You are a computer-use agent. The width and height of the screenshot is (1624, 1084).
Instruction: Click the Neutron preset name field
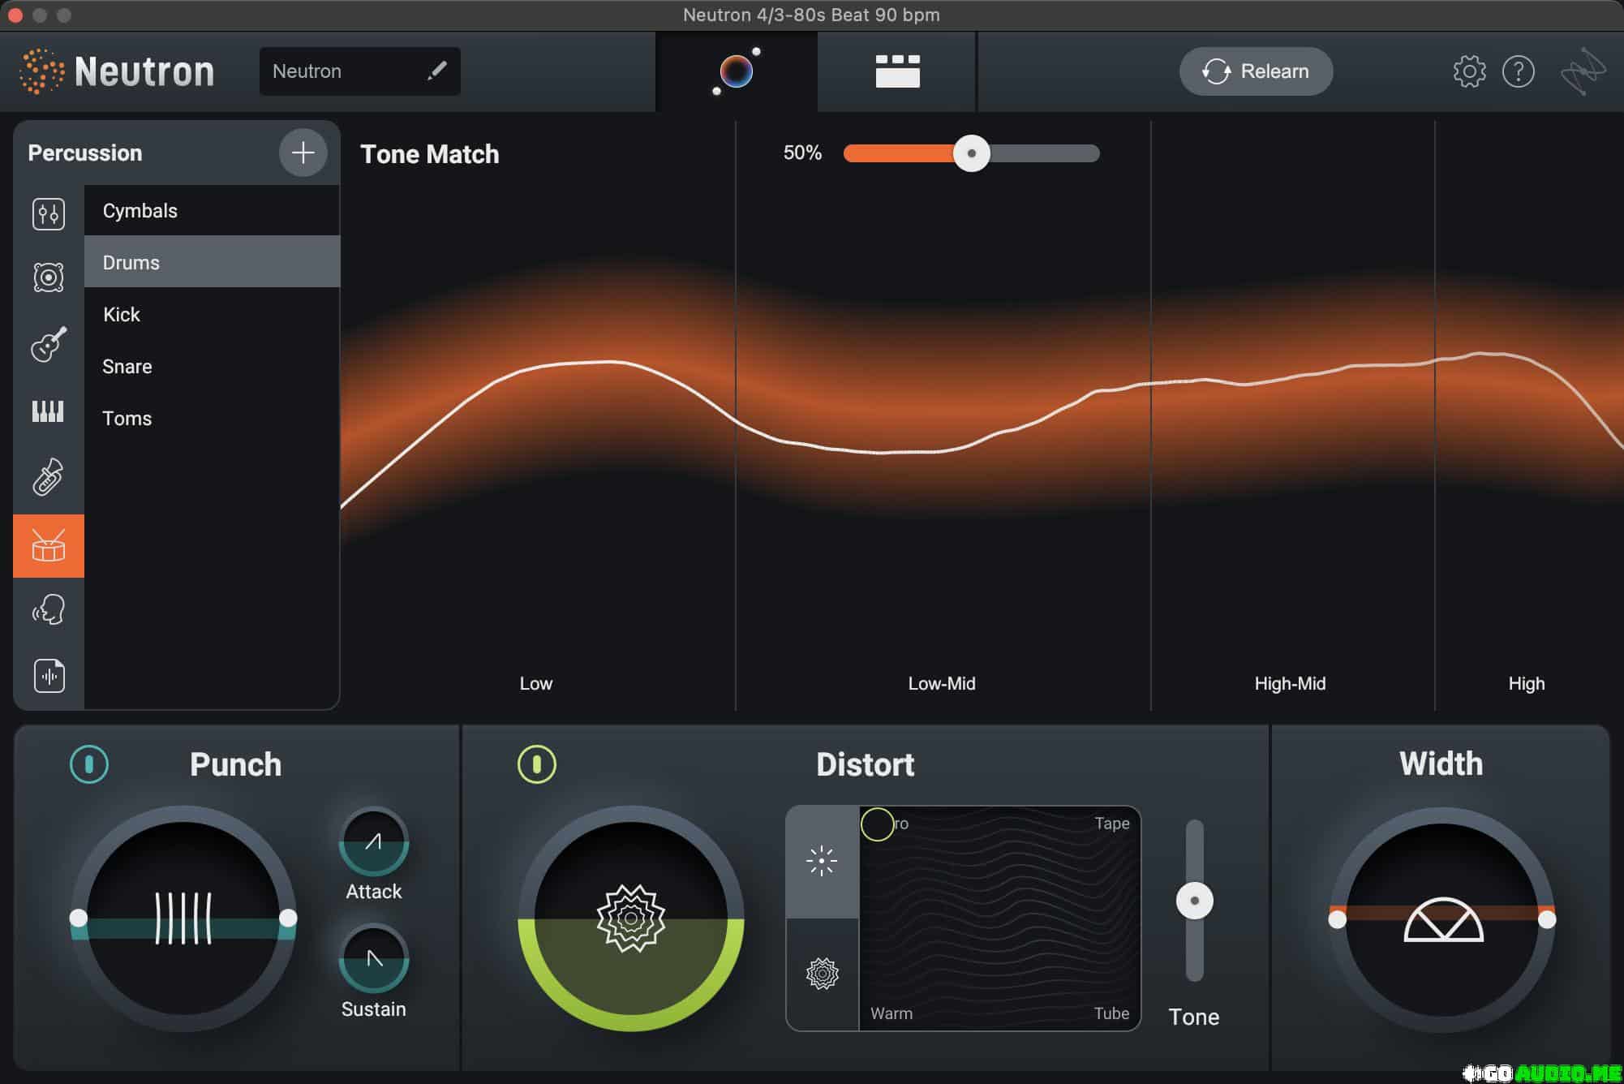point(359,71)
